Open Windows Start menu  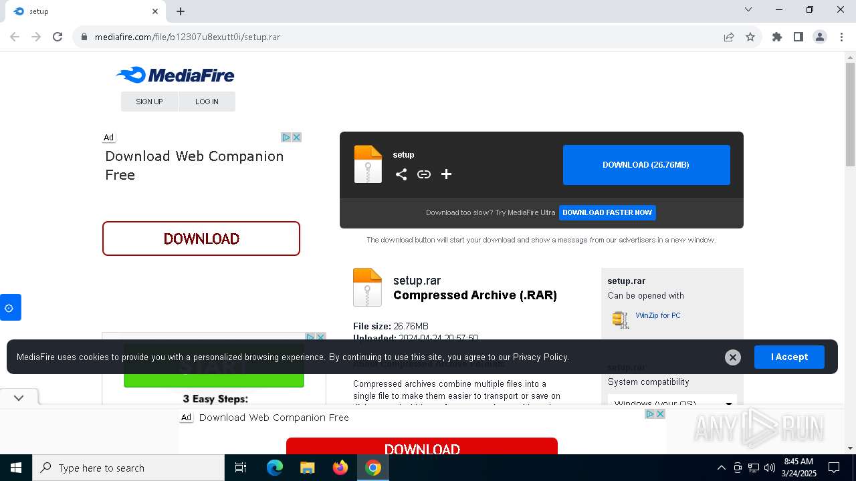pos(16,468)
